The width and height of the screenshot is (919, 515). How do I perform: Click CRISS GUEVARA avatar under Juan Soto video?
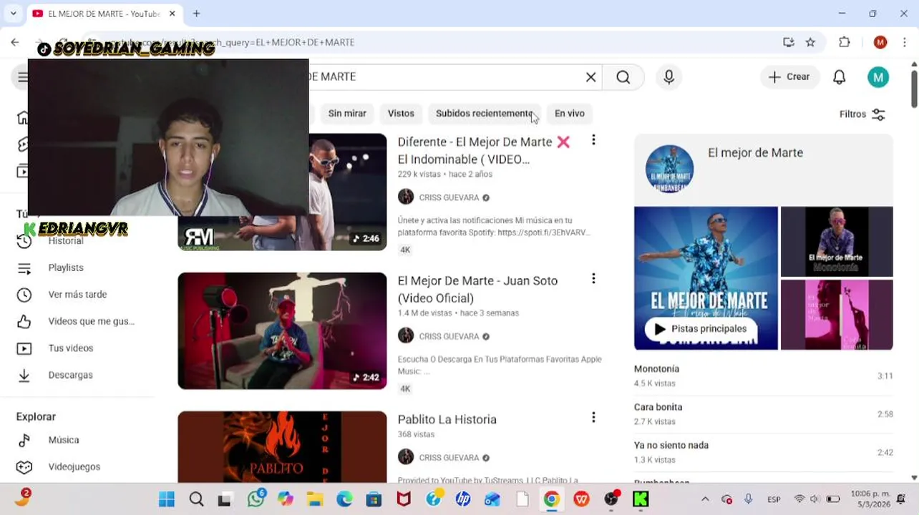(x=406, y=335)
